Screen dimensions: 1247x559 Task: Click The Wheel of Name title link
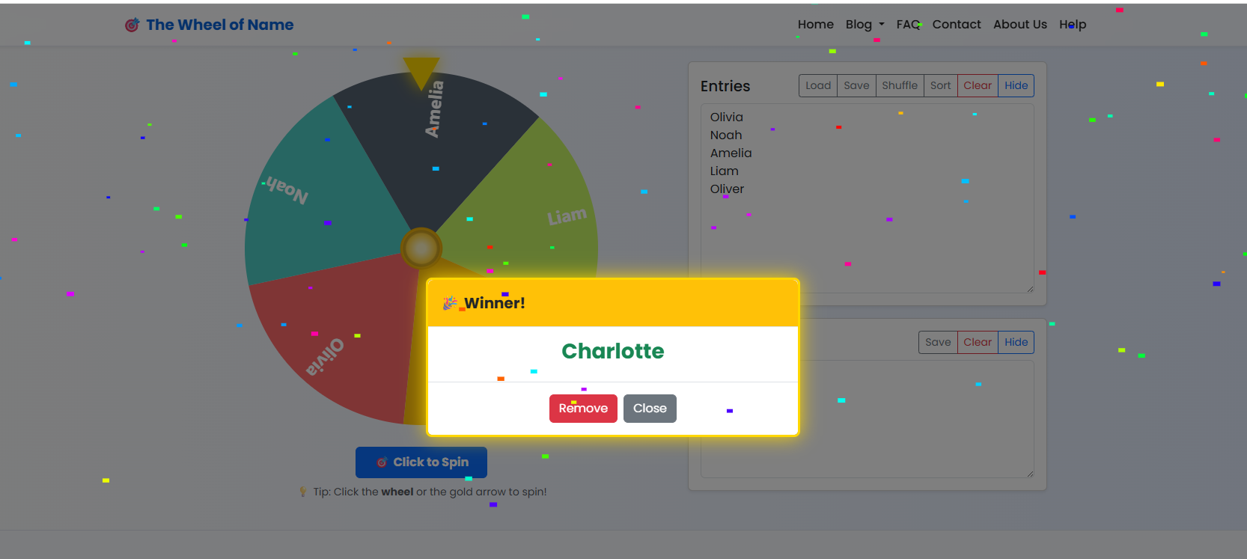click(x=219, y=25)
